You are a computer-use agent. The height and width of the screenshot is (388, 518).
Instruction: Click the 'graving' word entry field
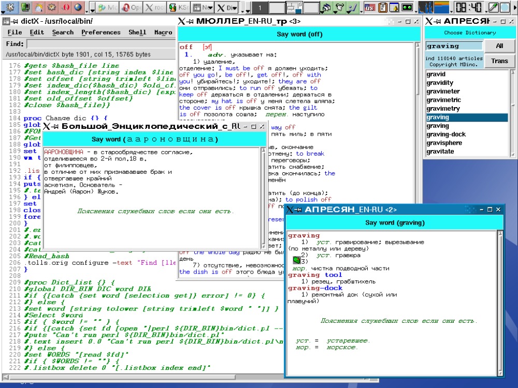(x=454, y=46)
